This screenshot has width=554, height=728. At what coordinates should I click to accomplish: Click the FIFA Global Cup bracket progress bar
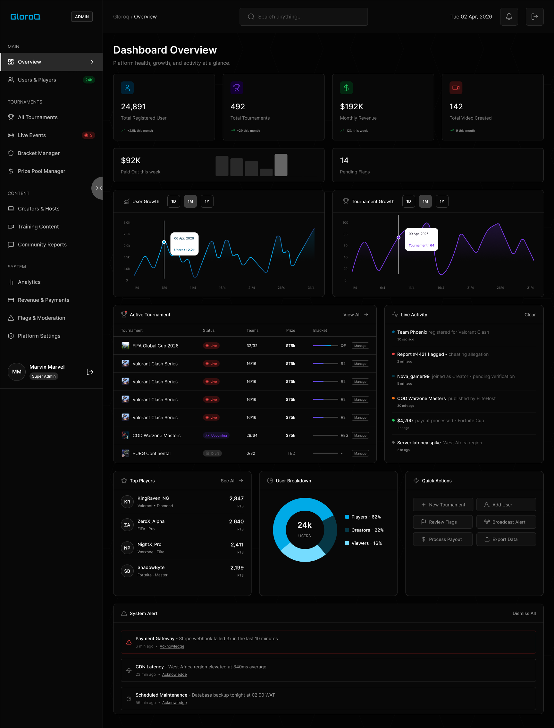[325, 346]
